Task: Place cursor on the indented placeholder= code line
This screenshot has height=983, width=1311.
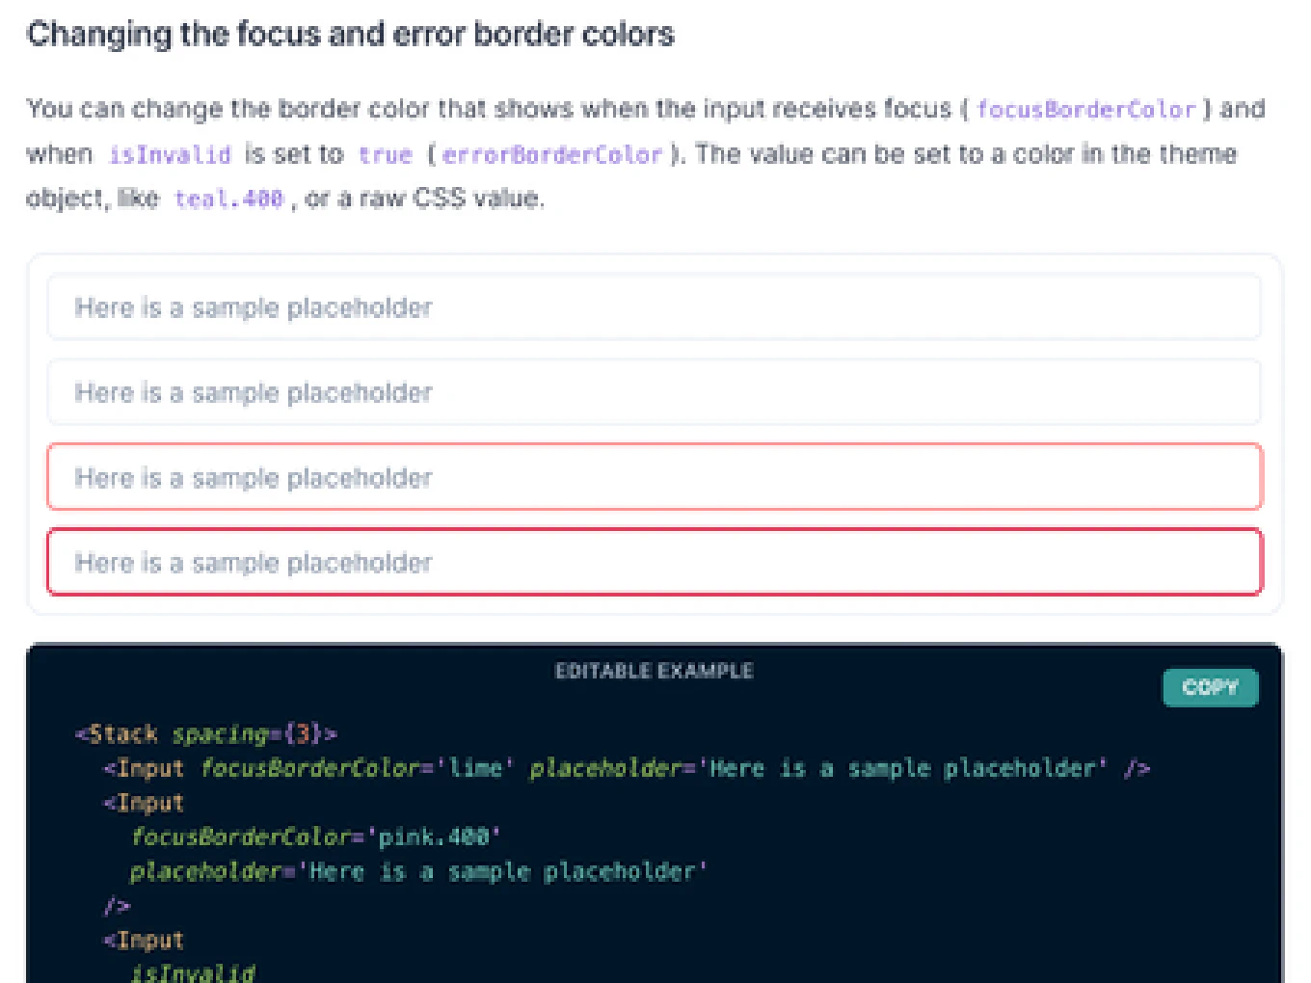Action: (x=418, y=871)
